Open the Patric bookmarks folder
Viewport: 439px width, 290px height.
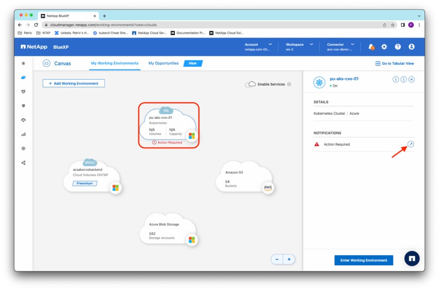click(x=25, y=33)
